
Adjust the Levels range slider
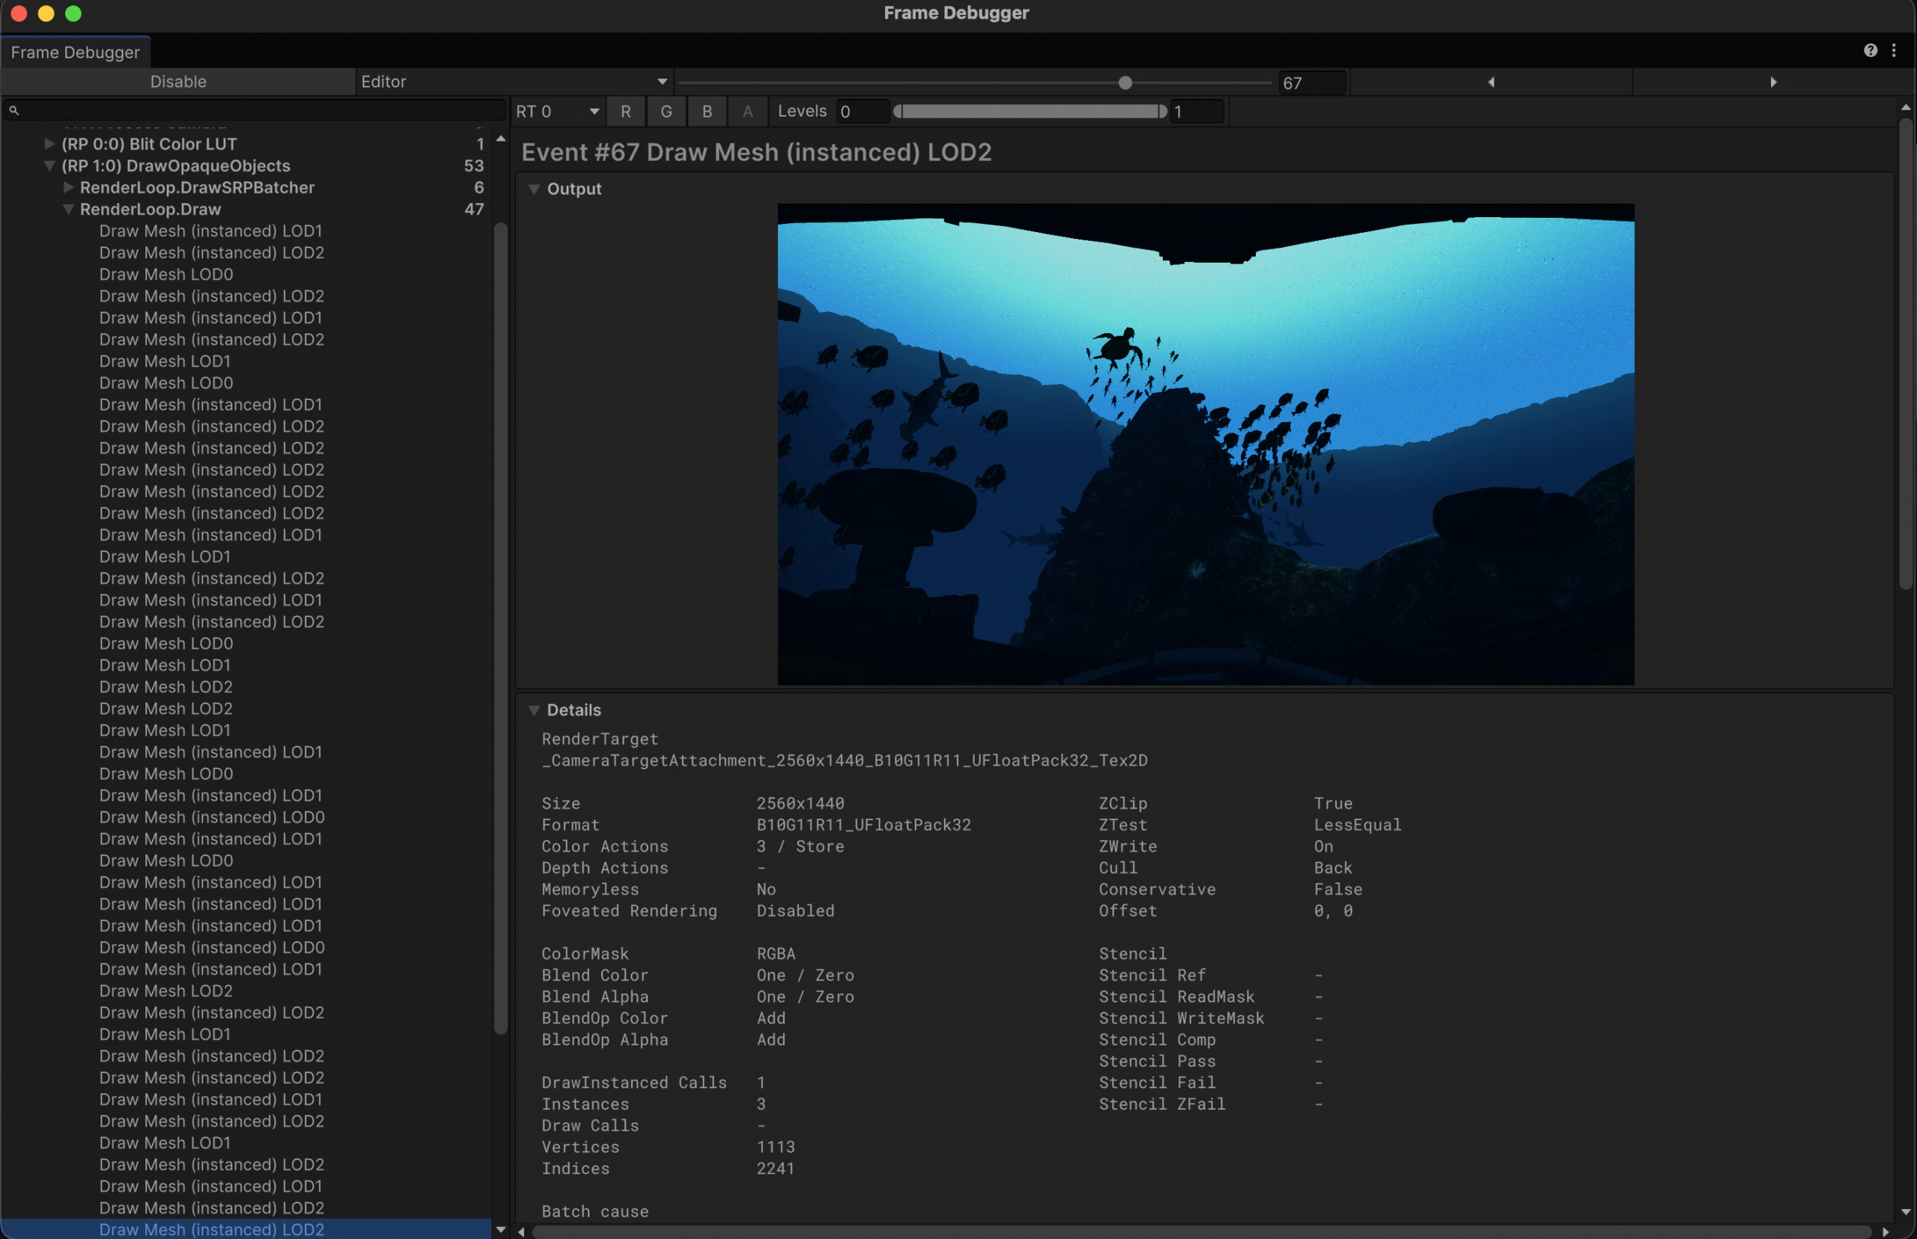[1030, 112]
